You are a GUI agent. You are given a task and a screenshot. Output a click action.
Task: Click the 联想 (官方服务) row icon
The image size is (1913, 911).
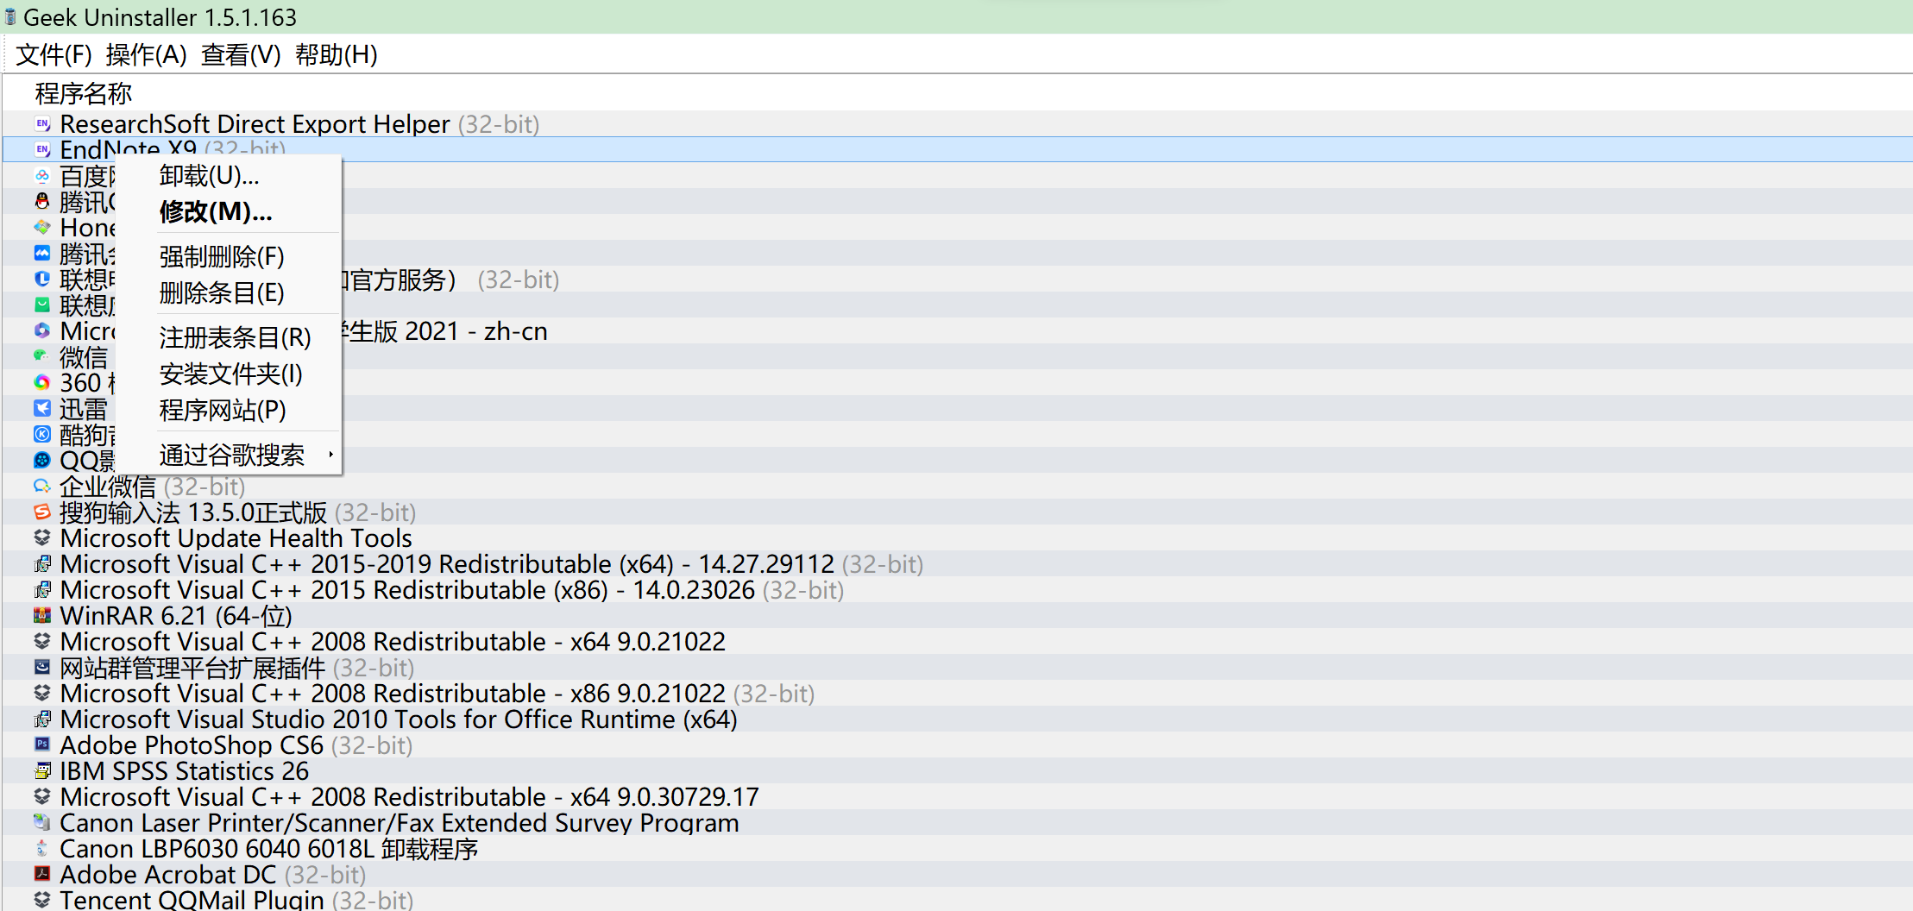42,280
